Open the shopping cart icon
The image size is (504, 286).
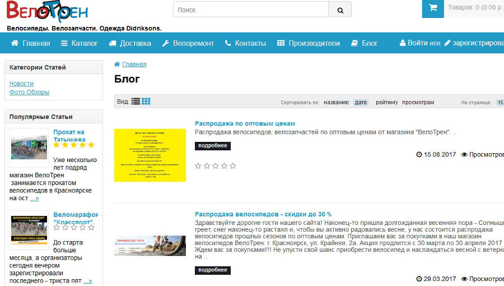(x=432, y=8)
